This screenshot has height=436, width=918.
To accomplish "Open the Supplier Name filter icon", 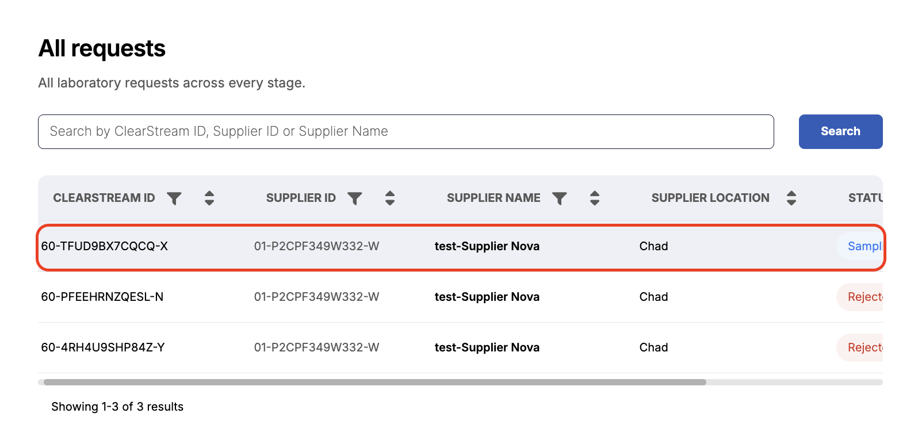I will pyautogui.click(x=560, y=198).
